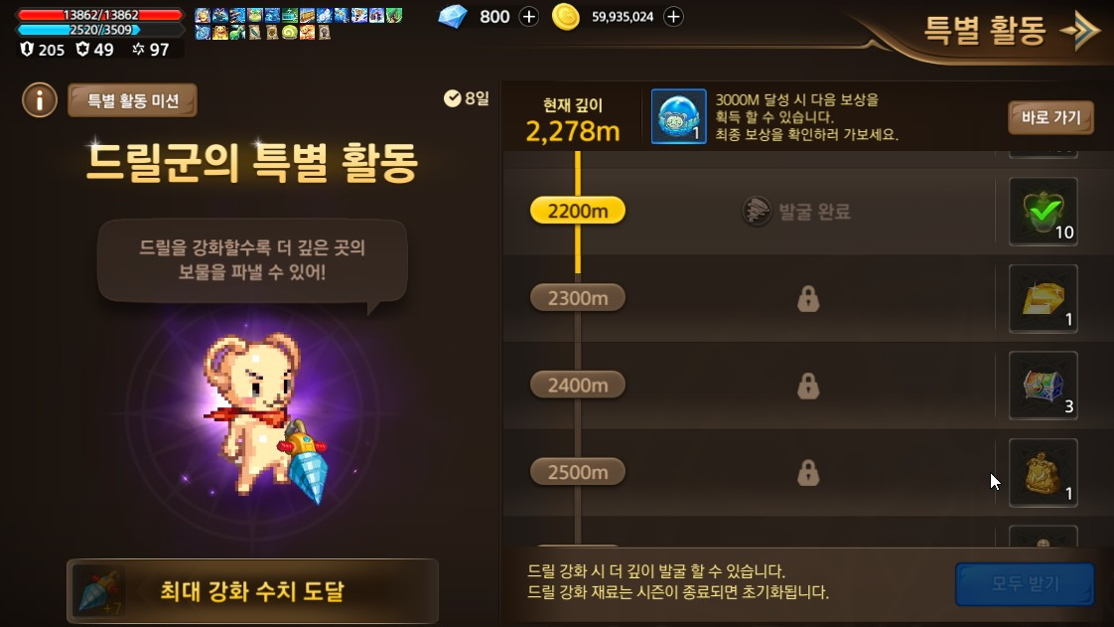The image size is (1114, 627).
Task: Add diamonds with plus icon
Action: pyautogui.click(x=528, y=16)
